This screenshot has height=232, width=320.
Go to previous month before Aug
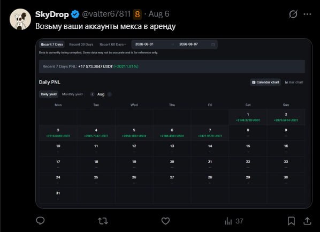click(x=93, y=94)
